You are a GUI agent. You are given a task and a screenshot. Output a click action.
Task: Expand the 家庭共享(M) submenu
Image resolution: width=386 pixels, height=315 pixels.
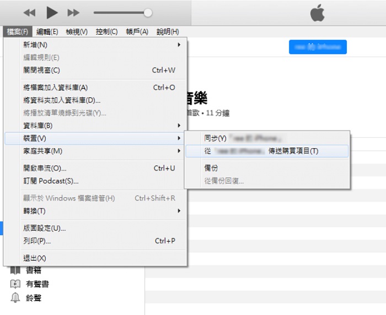(95, 151)
